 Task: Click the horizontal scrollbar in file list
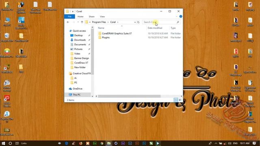click(129, 96)
